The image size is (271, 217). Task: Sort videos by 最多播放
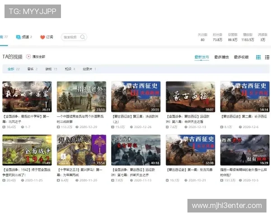[222, 57]
